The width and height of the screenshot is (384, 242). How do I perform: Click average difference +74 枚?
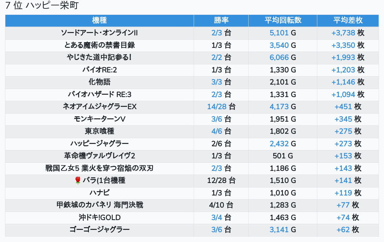348,217
